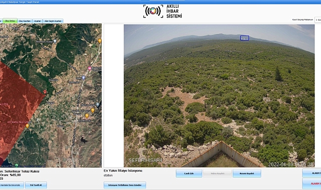Open the Olay Kayıtları tab

[25, 21]
